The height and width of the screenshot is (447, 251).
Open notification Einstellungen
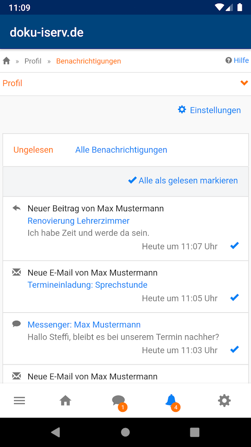(x=209, y=110)
